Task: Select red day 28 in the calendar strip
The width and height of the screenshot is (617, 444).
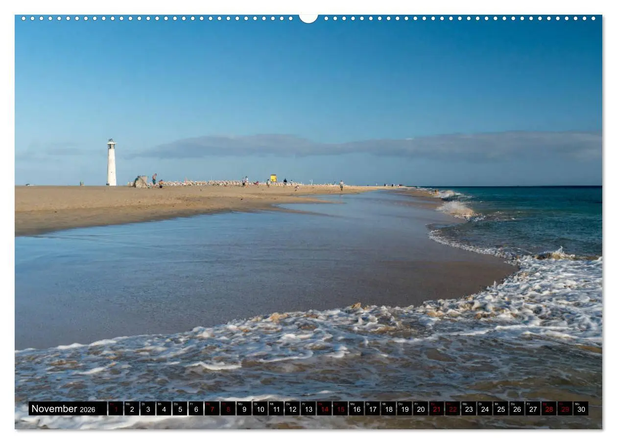Action: click(x=548, y=409)
